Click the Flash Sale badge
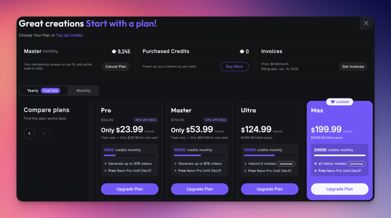This screenshot has width=391, height=218. (x=50, y=91)
